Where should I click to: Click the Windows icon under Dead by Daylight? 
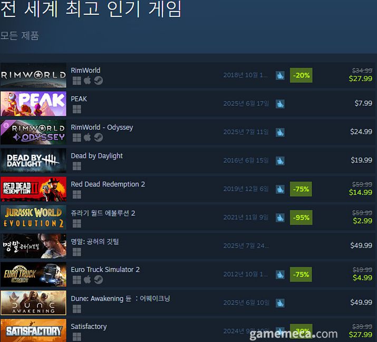click(76, 166)
